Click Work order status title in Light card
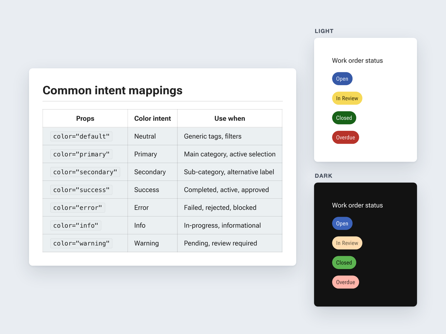This screenshot has width=446, height=334. coord(357,61)
